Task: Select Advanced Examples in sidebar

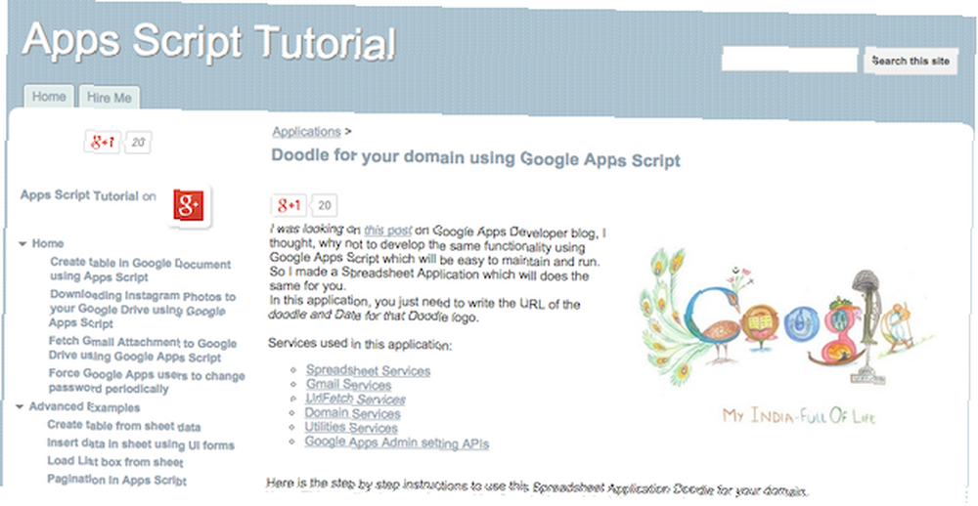Action: click(84, 407)
